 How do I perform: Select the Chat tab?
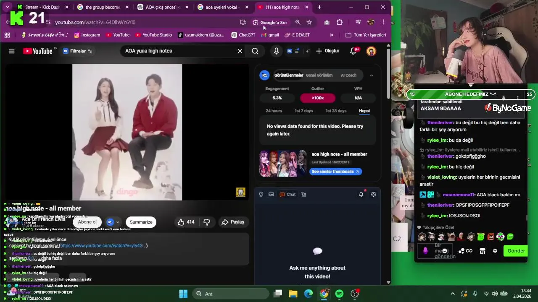point(287,194)
